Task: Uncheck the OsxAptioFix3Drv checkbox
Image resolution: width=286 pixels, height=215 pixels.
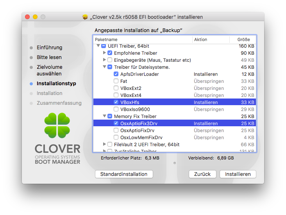Action: click(116, 124)
